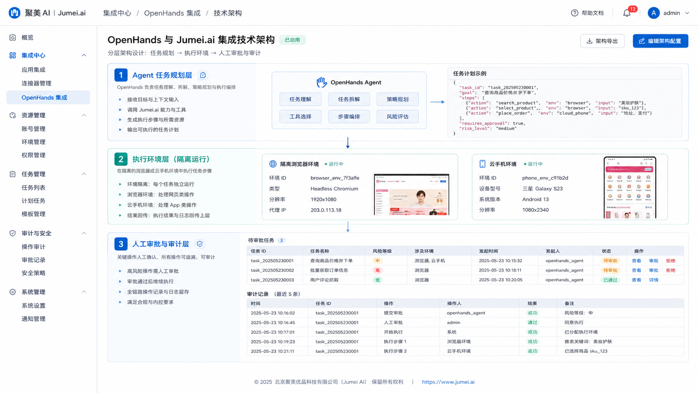Click the edit icon in 编辑架构配置
Screen dimensions: 699x393
pyautogui.click(x=642, y=41)
